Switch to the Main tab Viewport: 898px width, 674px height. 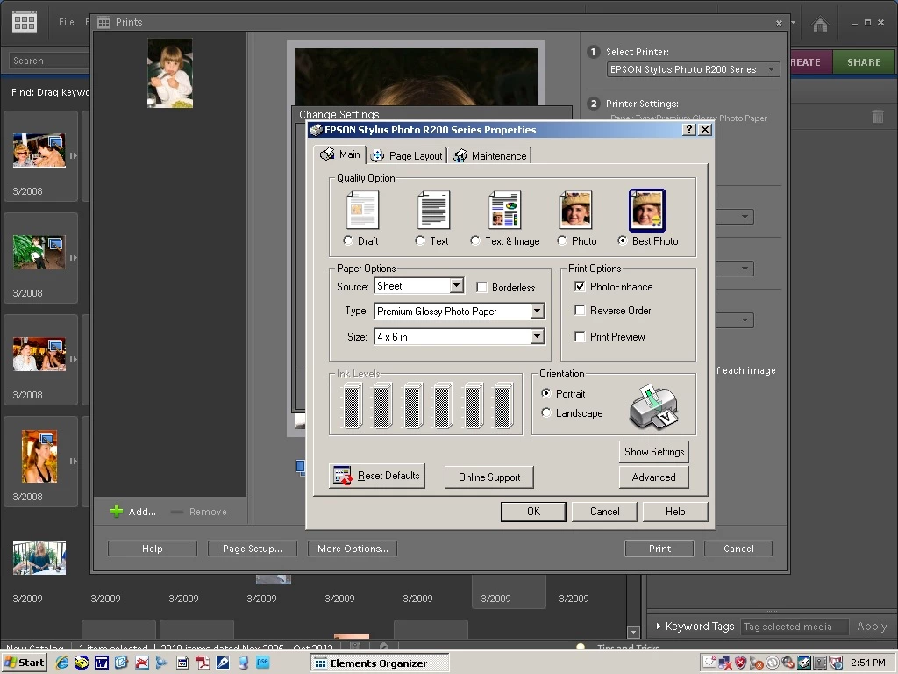(x=340, y=154)
